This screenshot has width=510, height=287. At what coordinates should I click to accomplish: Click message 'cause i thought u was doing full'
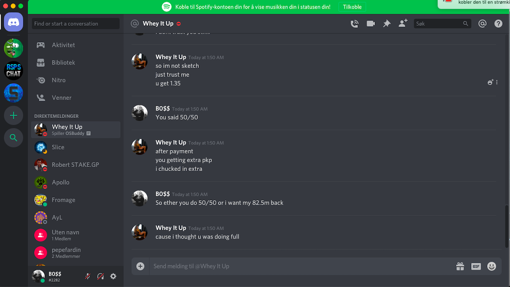[x=197, y=237]
